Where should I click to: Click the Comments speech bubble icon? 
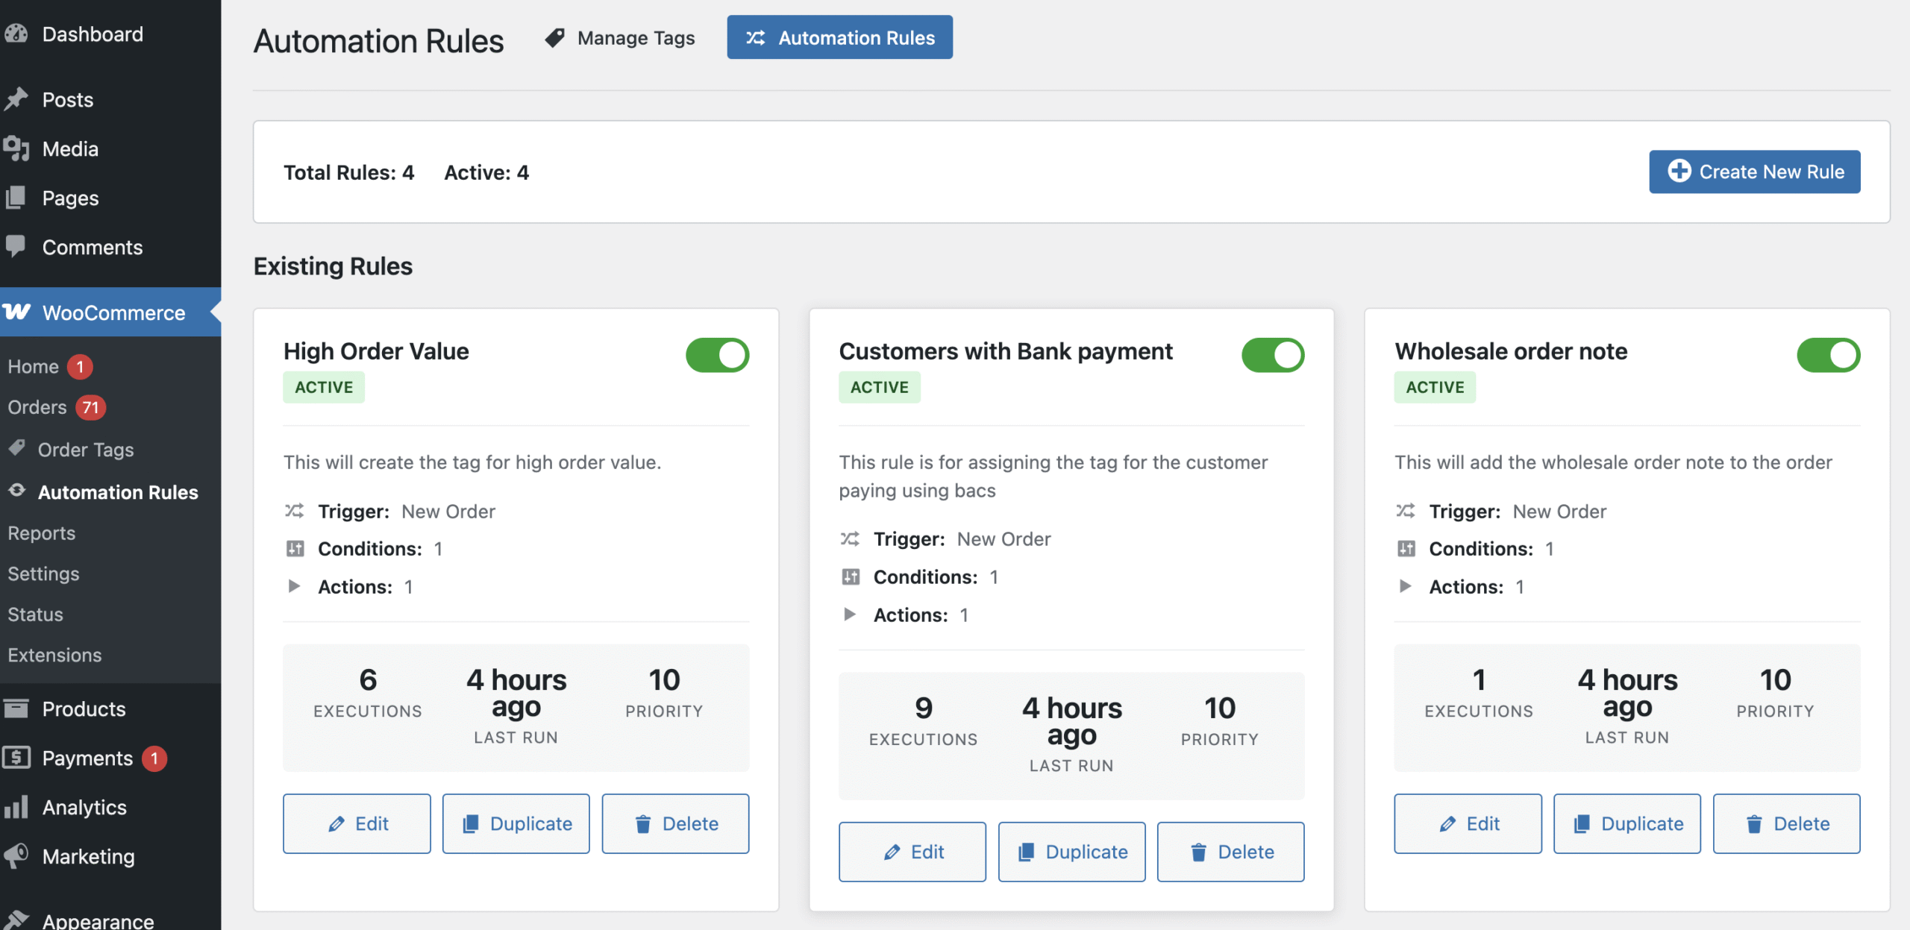[x=16, y=246]
